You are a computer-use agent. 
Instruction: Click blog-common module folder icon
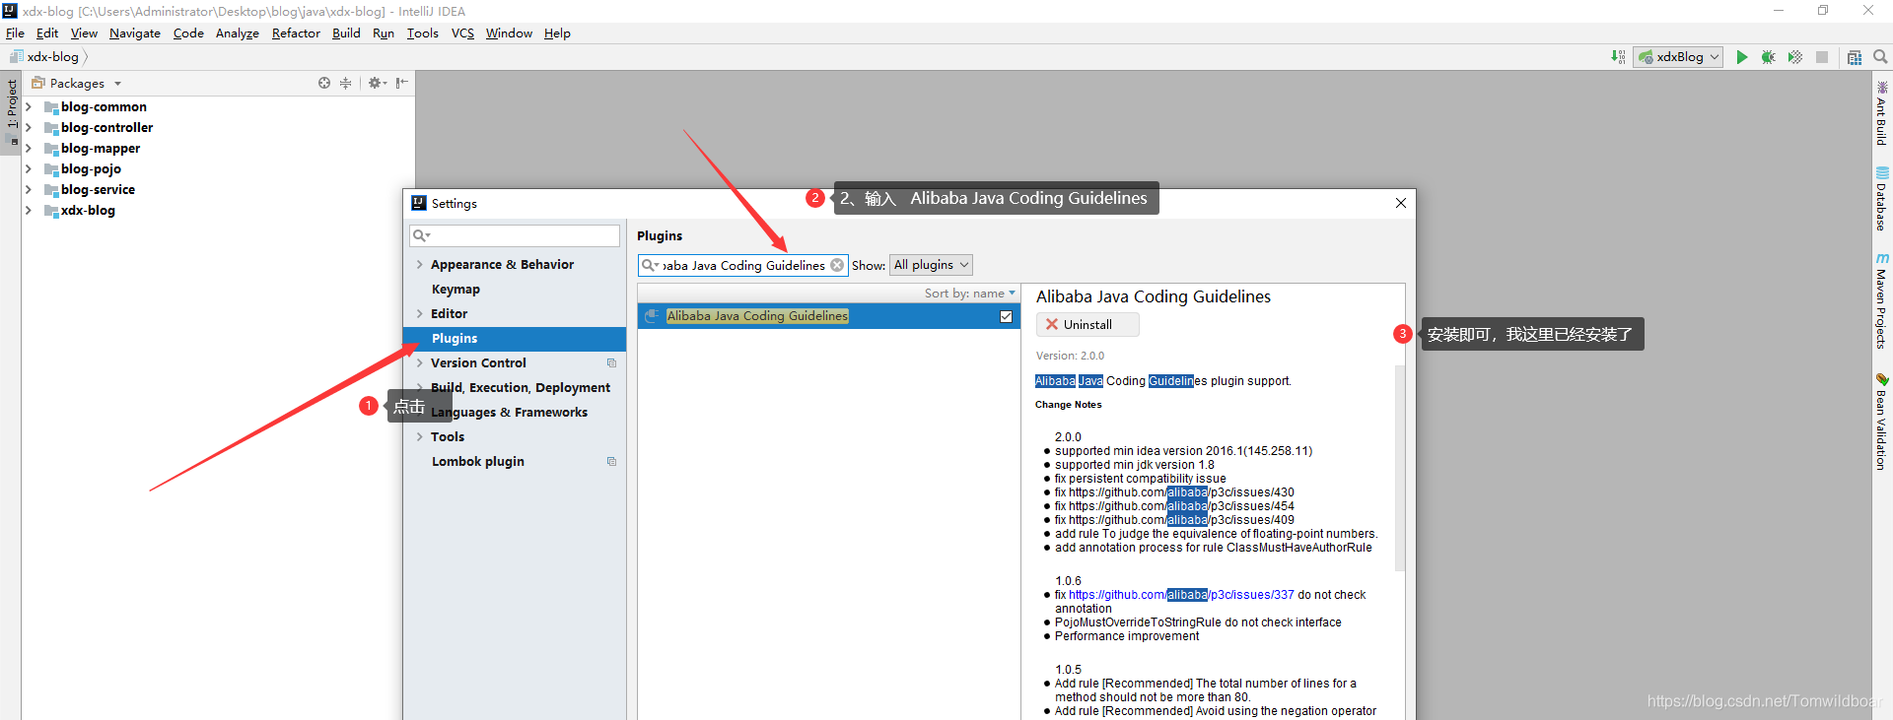pos(51,107)
